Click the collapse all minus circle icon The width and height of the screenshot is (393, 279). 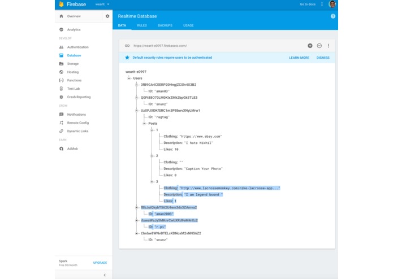tap(319, 46)
